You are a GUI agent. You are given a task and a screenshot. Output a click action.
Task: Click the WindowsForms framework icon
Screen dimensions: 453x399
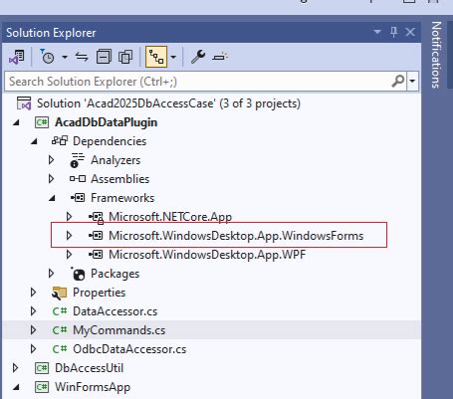click(96, 236)
